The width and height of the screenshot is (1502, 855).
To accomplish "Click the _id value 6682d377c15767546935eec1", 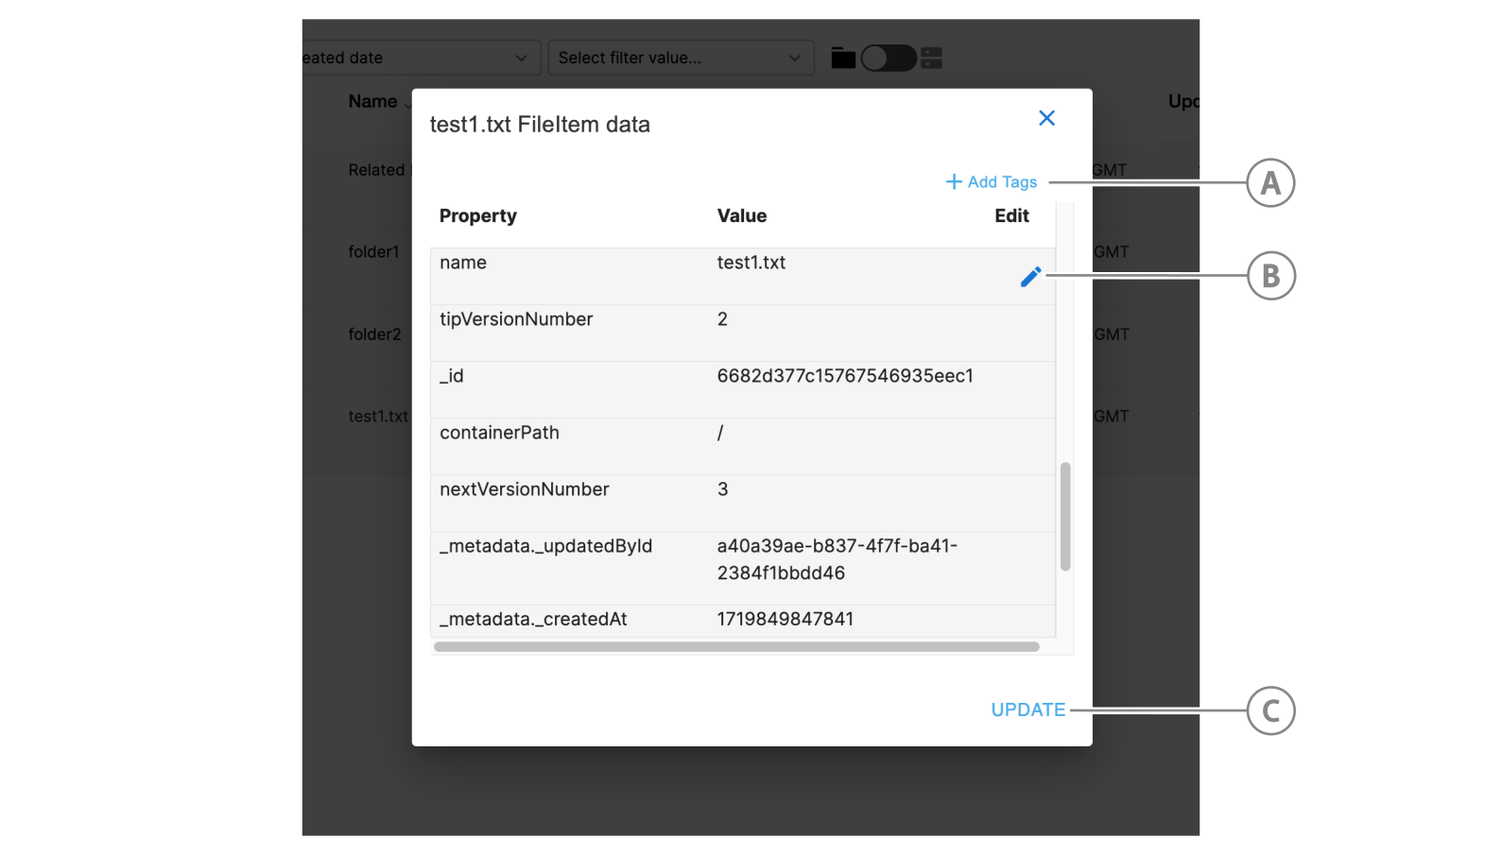I will pyautogui.click(x=845, y=376).
